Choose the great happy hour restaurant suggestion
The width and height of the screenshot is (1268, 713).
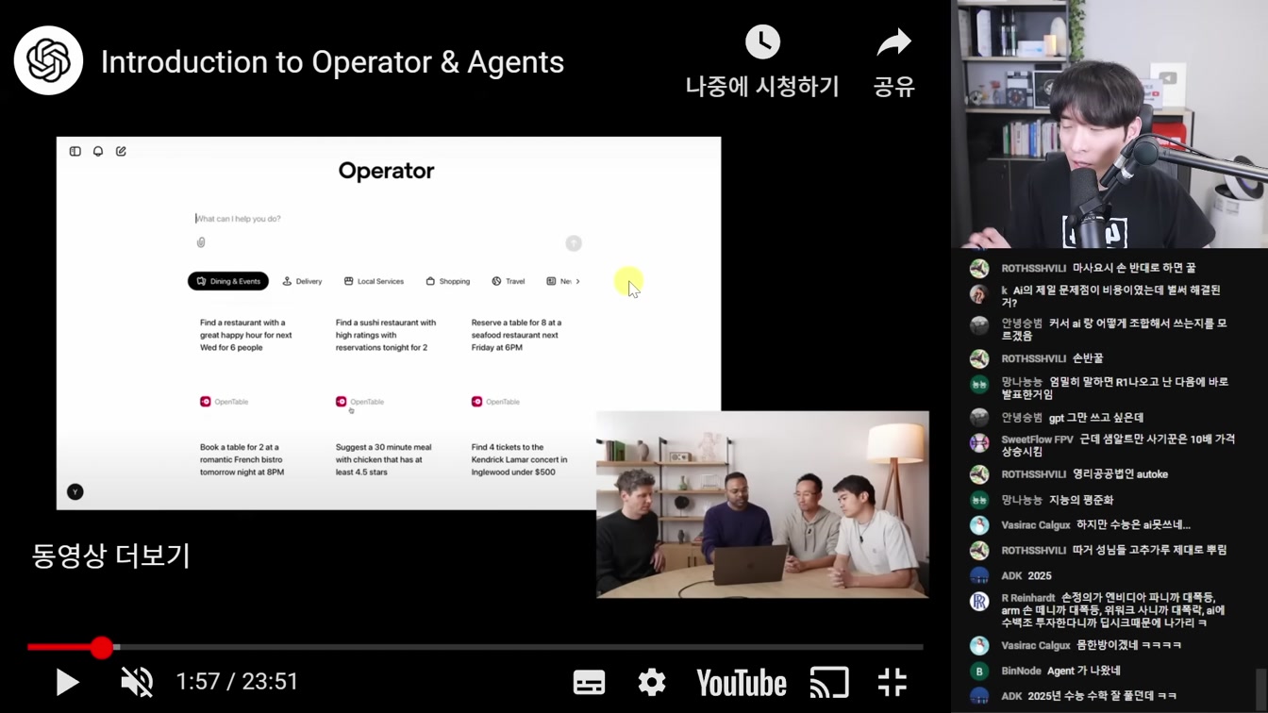(246, 335)
